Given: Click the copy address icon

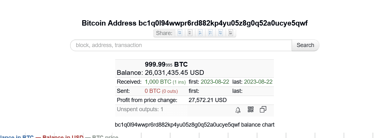Looking at the screenshot, I should click(263, 110).
